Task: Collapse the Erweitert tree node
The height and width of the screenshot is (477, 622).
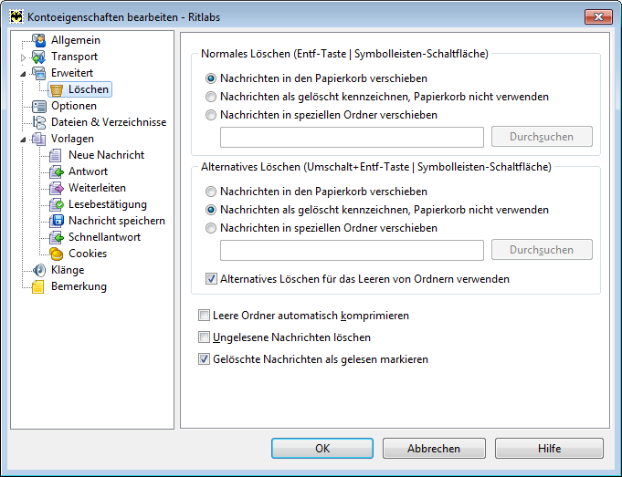Action: (23, 74)
